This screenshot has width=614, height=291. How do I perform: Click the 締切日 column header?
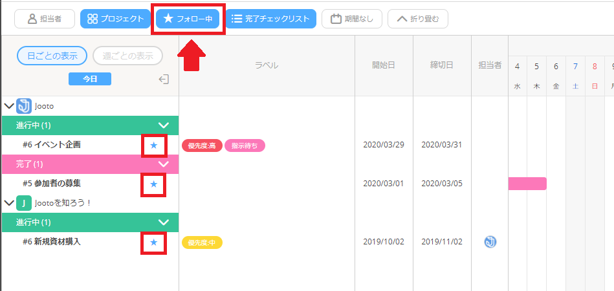[442, 65]
